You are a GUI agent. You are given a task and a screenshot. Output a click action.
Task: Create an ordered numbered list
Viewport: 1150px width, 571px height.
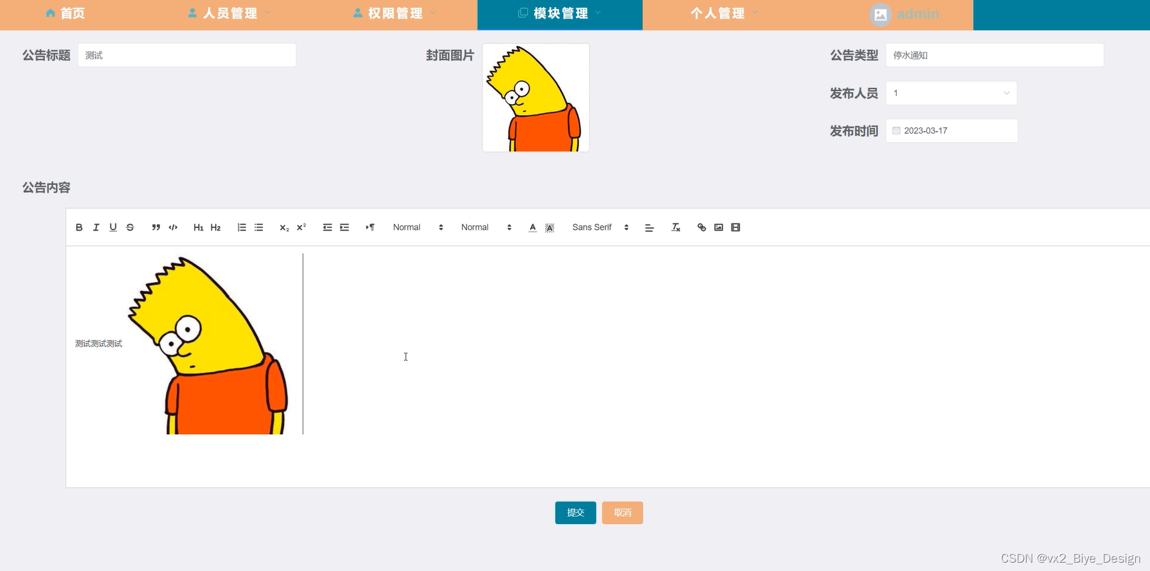(x=242, y=227)
